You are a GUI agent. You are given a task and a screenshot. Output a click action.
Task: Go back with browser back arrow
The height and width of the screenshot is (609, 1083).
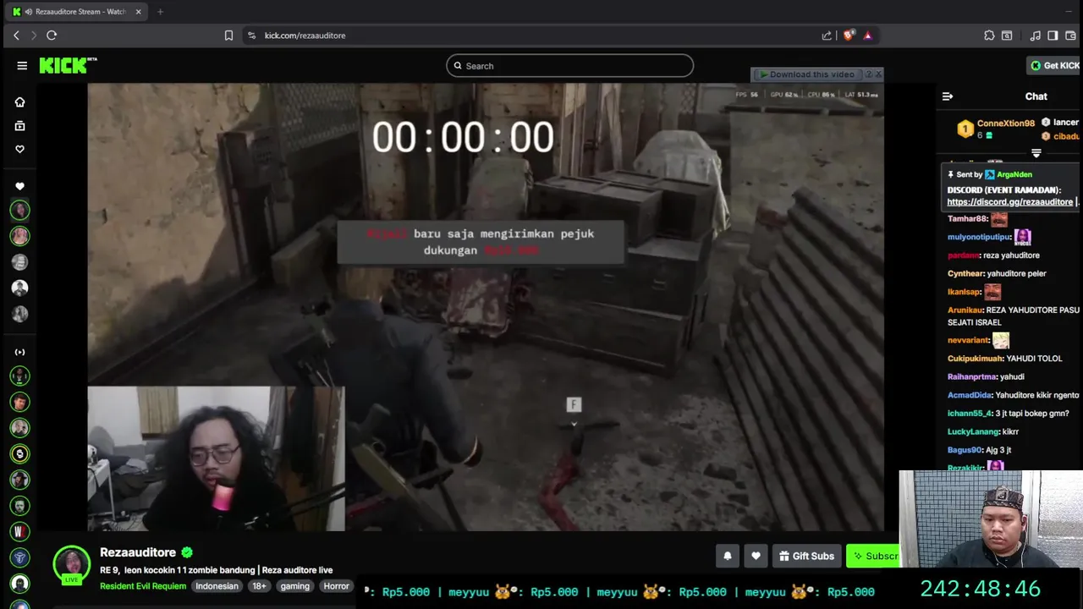tap(16, 36)
